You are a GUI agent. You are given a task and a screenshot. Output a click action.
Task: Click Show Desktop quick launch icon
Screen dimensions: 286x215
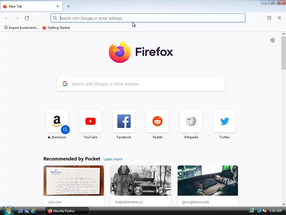pos(20,211)
